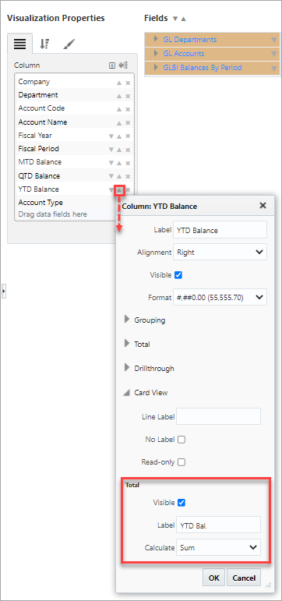Remove the Company column with X

(x=128, y=83)
